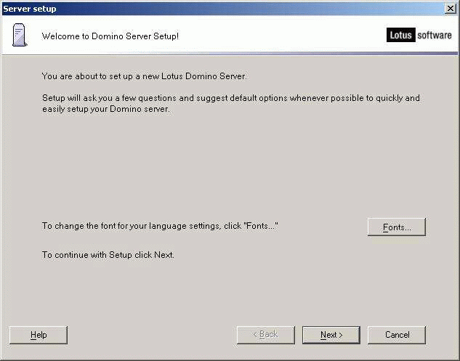
Task: Open Help for server setup
Action: point(39,335)
